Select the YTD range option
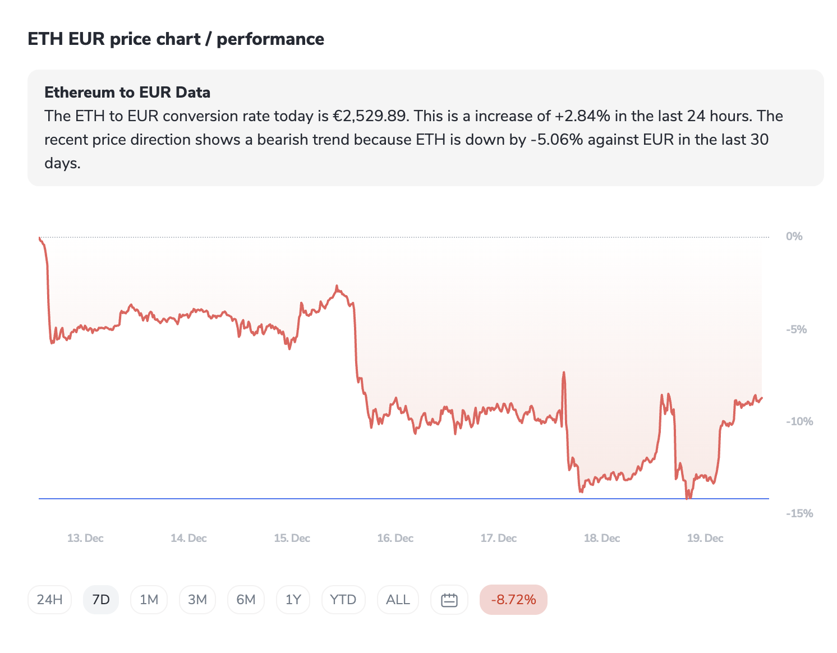This screenshot has width=837, height=653. (x=343, y=600)
